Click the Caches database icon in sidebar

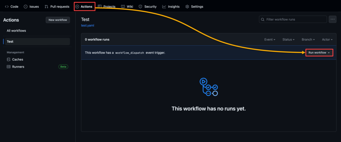click(9, 59)
